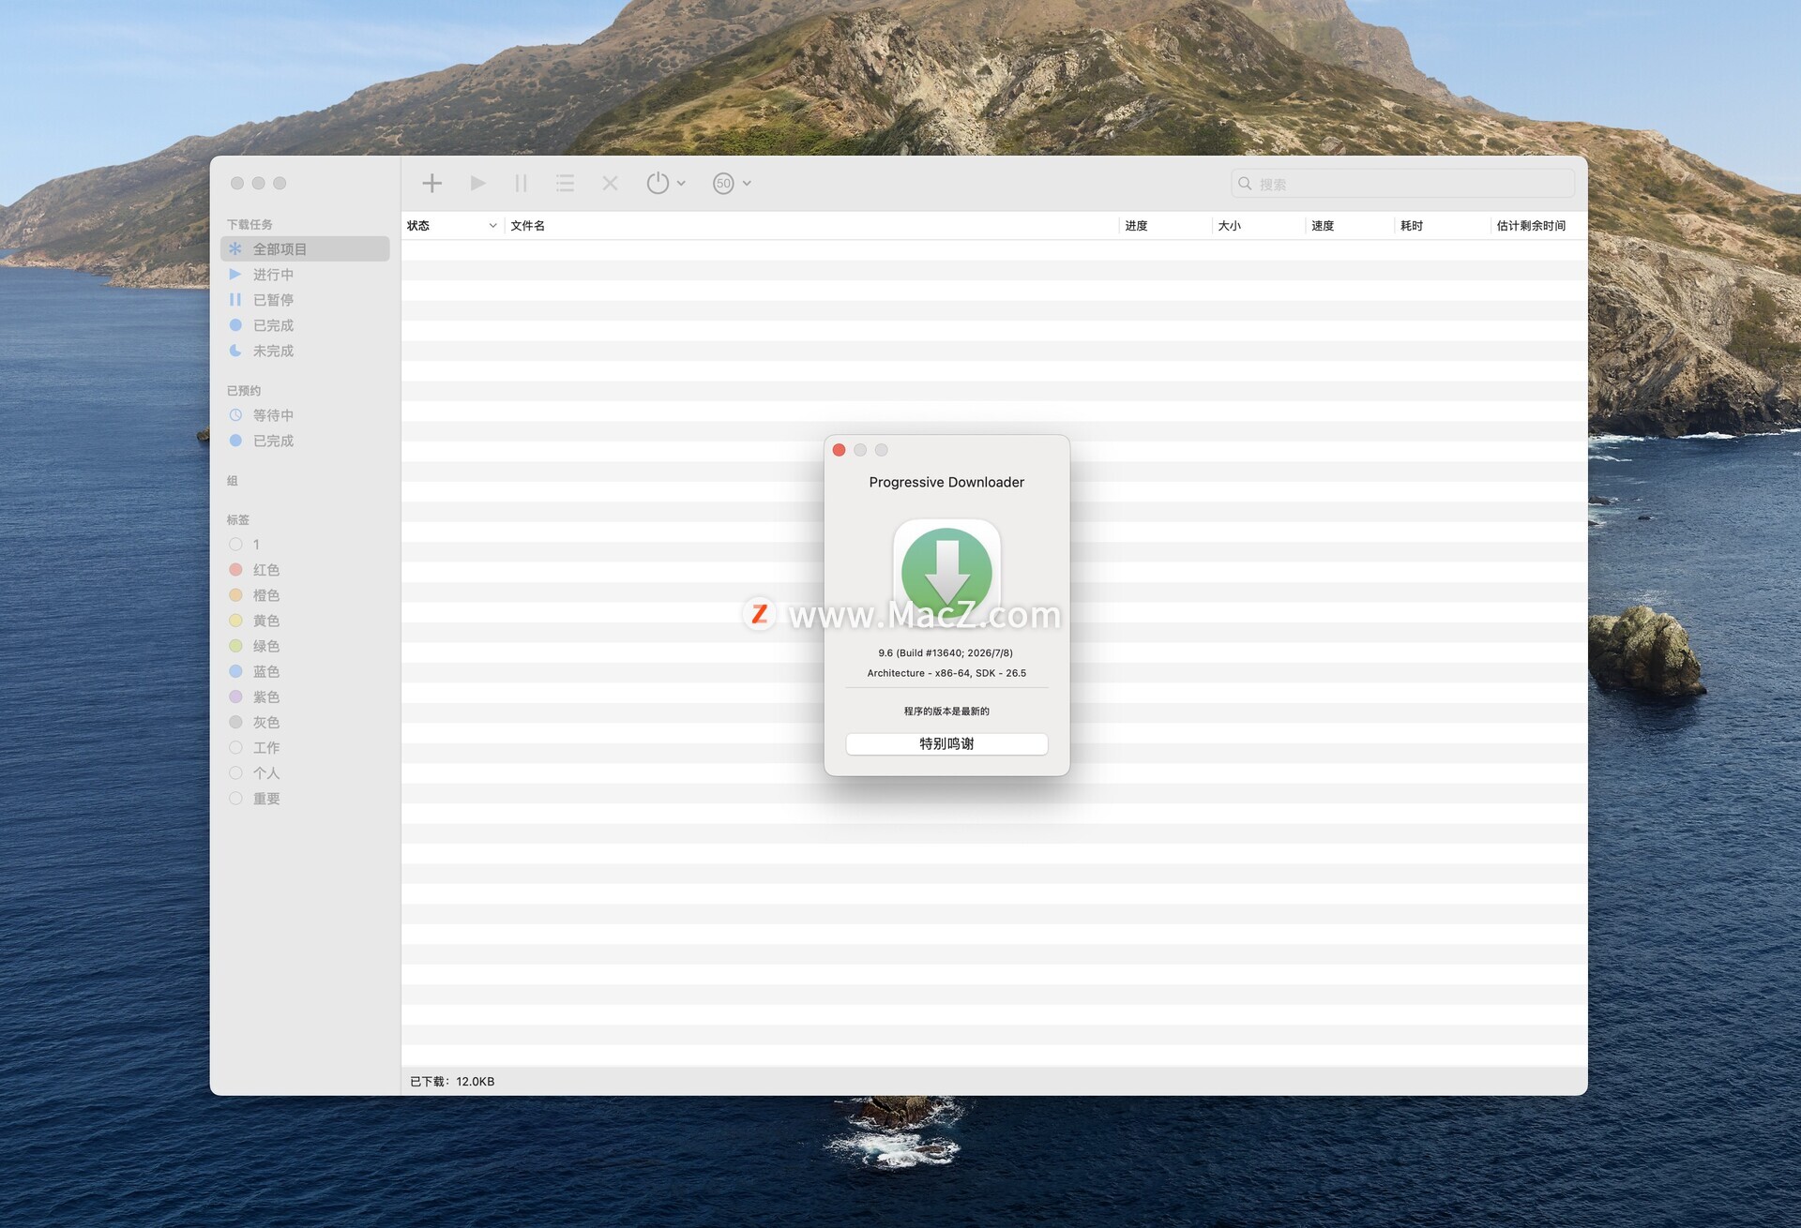
Task: Select 全部项目 in the sidebar
Action: tap(305, 248)
